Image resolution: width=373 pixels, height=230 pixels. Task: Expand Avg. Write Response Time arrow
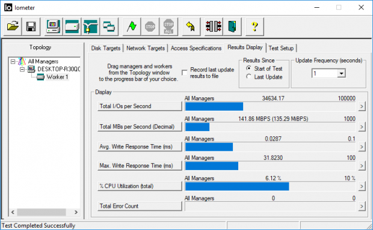362,147
